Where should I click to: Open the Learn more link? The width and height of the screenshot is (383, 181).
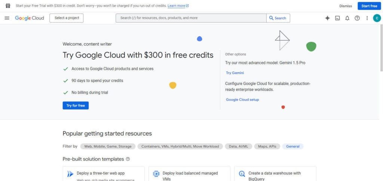(177, 6)
